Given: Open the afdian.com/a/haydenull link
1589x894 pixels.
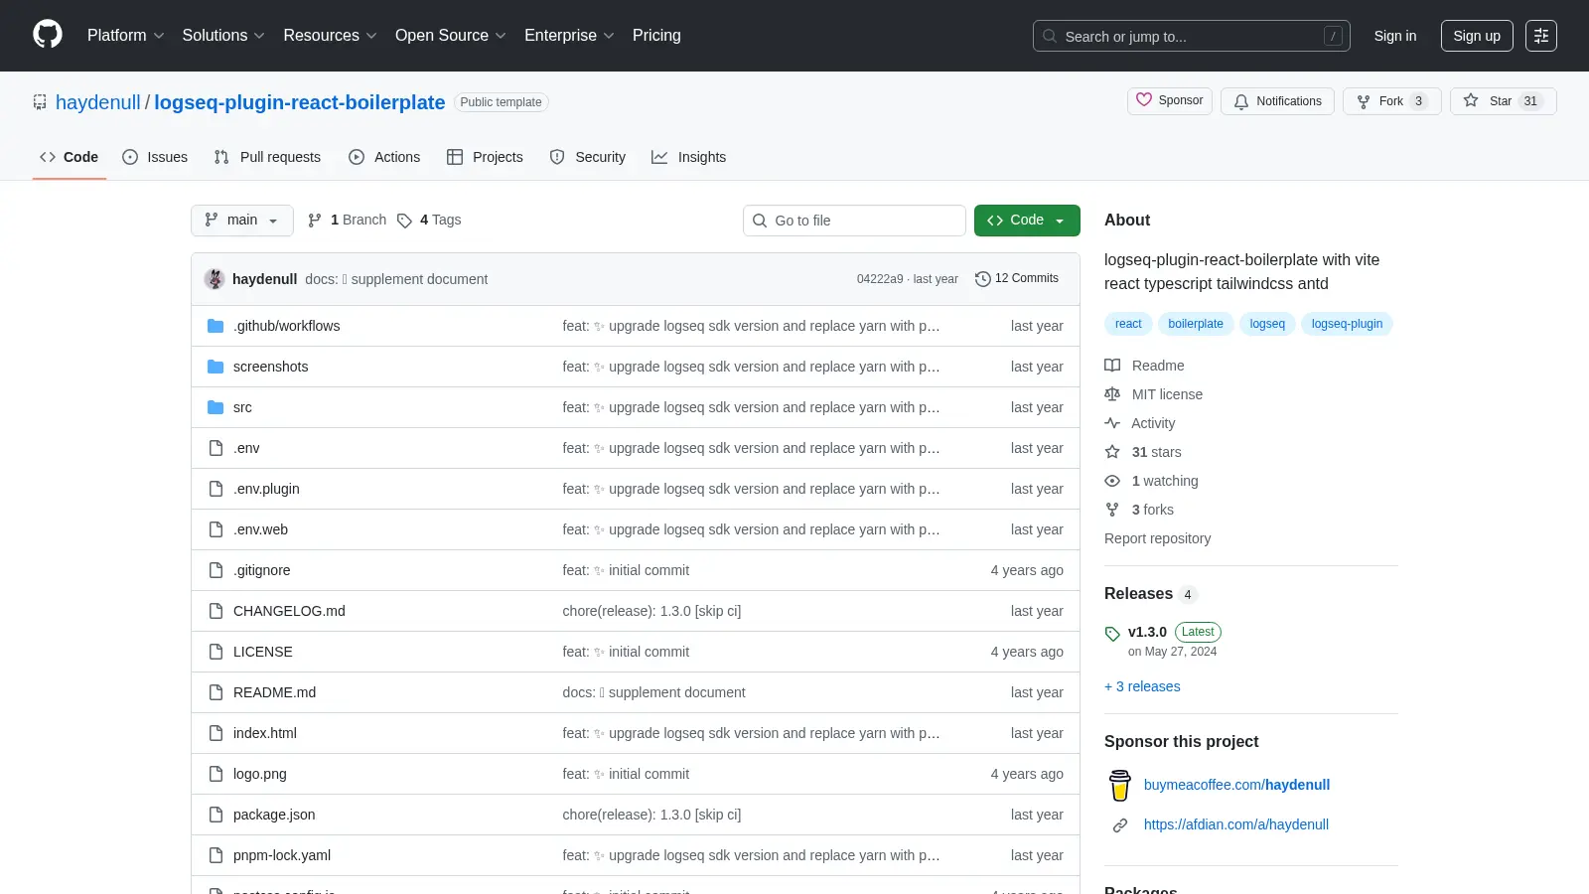Looking at the screenshot, I should click(1236, 824).
